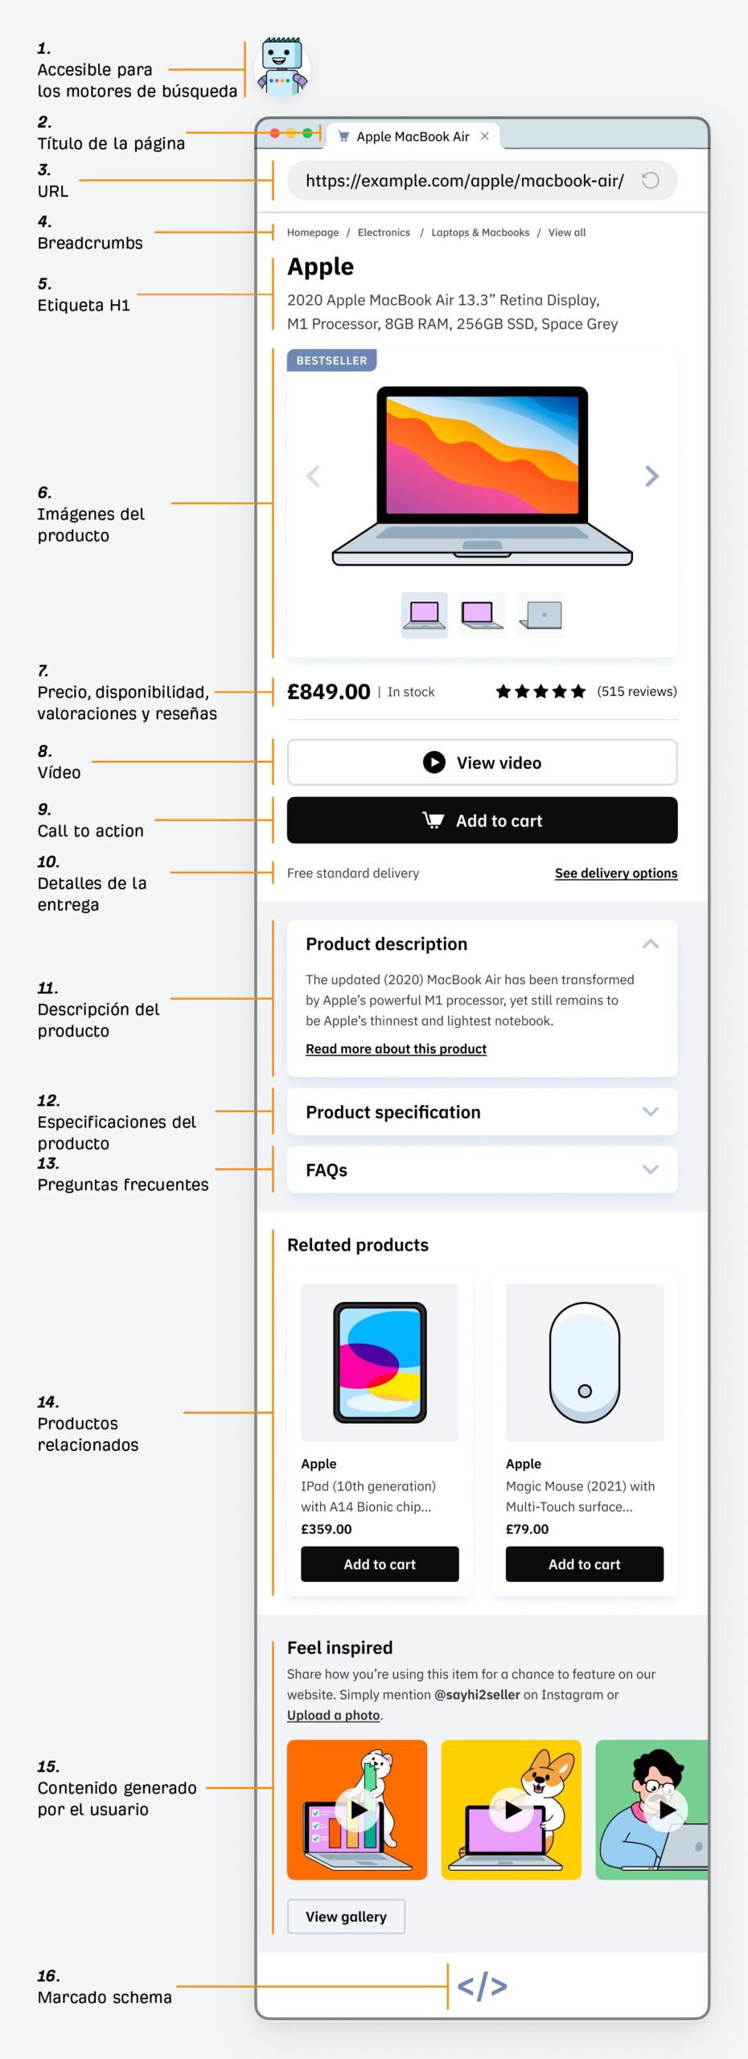748x2059 pixels.
Task: Click the URL address field
Action: click(x=464, y=181)
